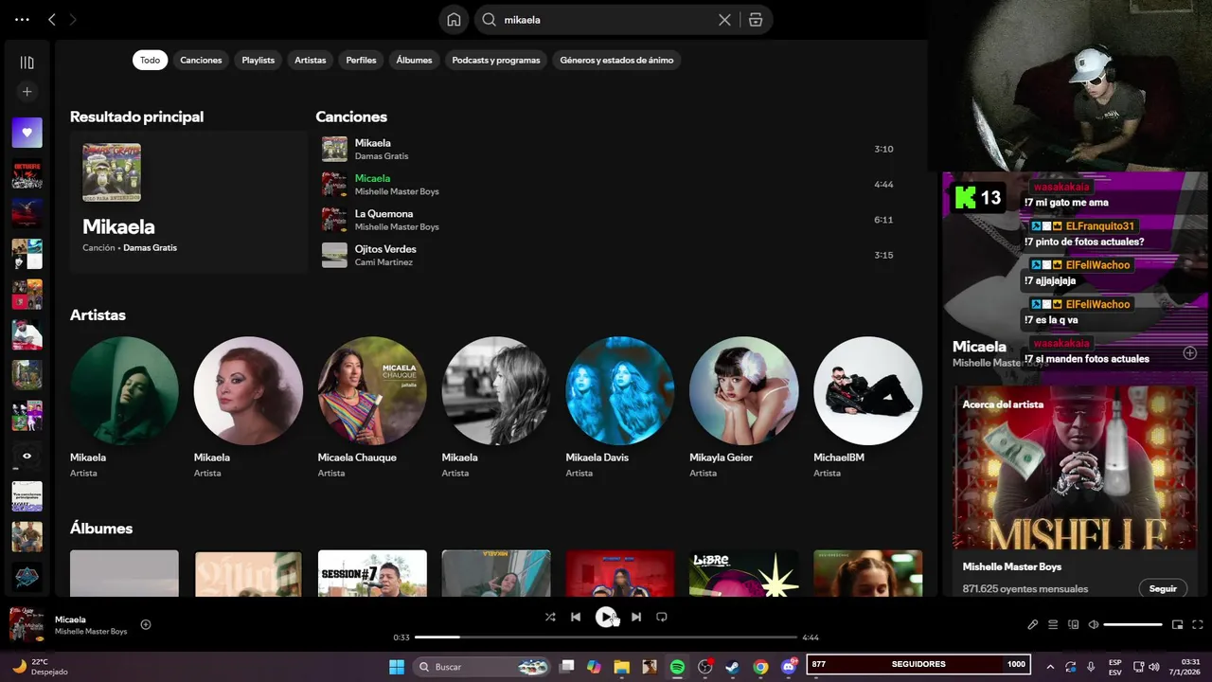Filter results by Perfiles
1212x682 pixels.
(361, 60)
